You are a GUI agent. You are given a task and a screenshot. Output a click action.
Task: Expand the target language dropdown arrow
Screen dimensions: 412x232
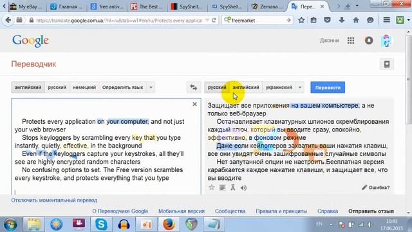300,88
